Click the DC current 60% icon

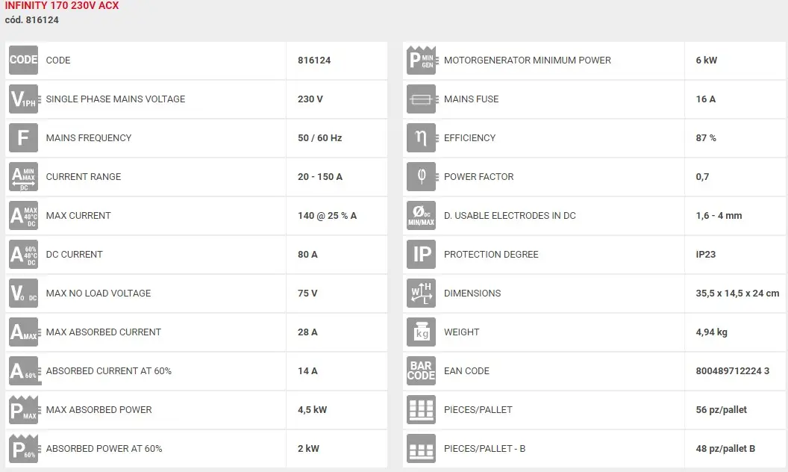tap(23, 254)
